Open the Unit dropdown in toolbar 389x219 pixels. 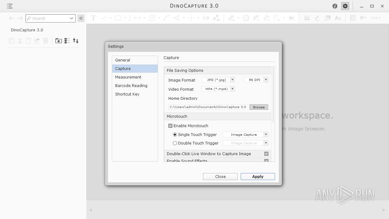pyautogui.click(x=376, y=18)
